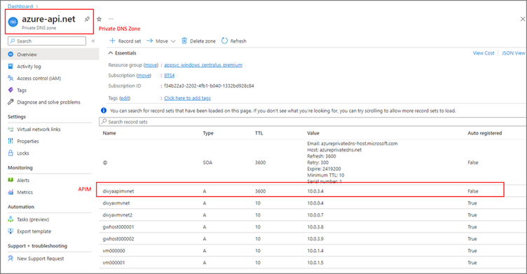The width and height of the screenshot is (527, 274).
Task: Click the subscription ID text
Action: (x=209, y=85)
